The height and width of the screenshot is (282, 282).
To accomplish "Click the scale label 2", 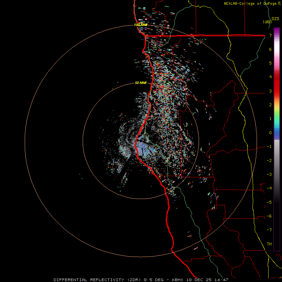I will pyautogui.click(x=270, y=105).
